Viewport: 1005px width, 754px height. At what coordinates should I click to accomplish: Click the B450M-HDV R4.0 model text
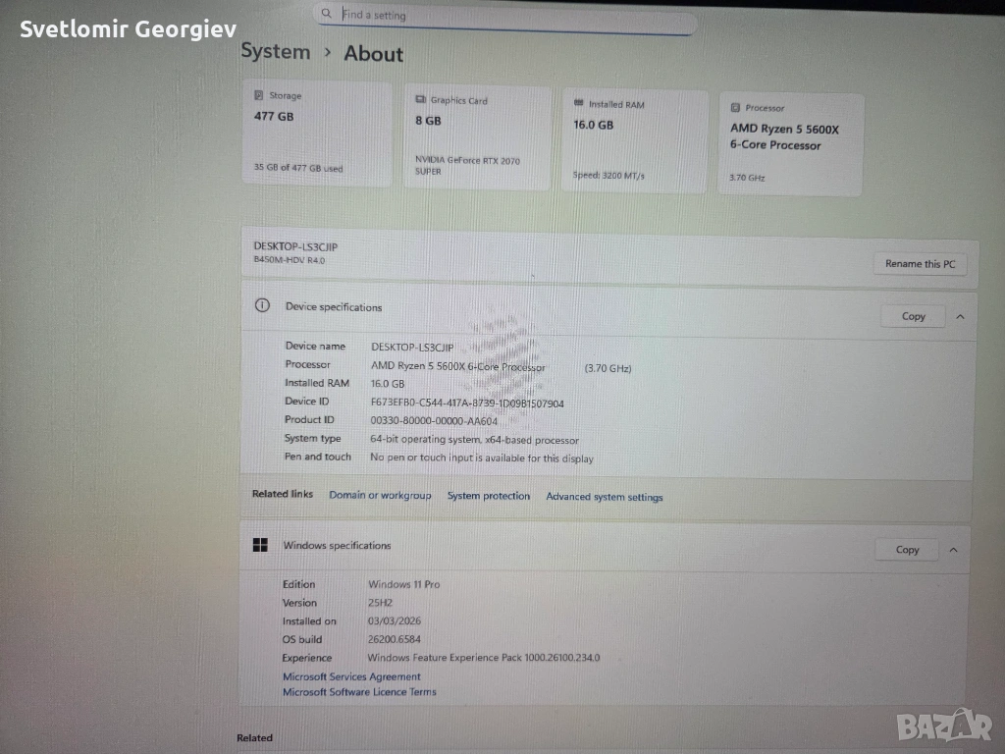(x=290, y=259)
